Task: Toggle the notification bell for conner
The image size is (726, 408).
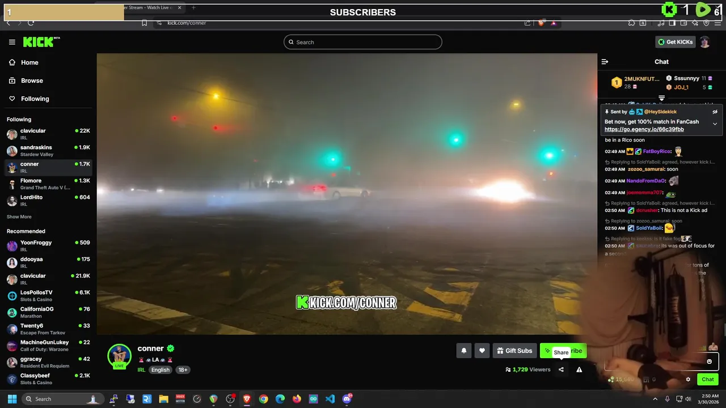Action: point(463,351)
